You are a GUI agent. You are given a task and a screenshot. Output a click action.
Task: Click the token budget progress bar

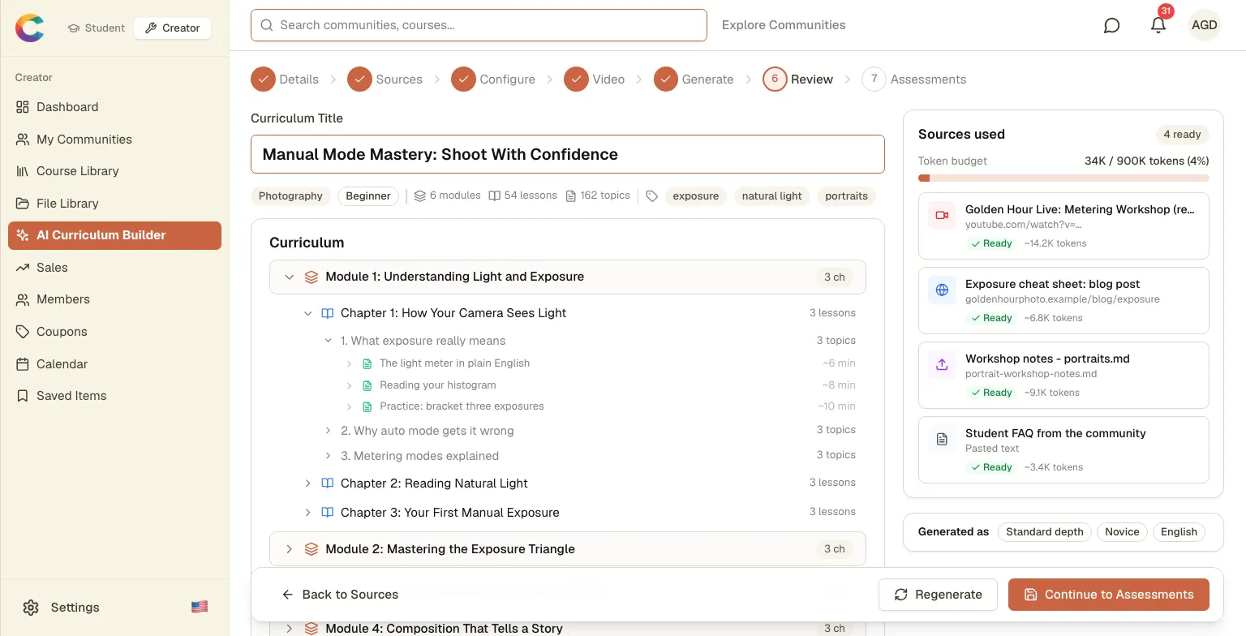click(1063, 178)
